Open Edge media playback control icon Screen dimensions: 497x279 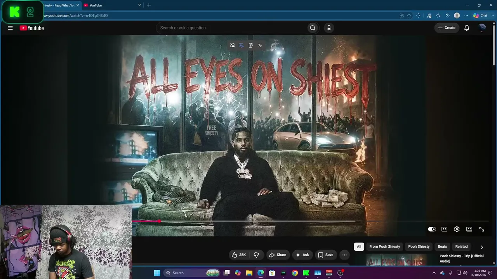[429, 15]
